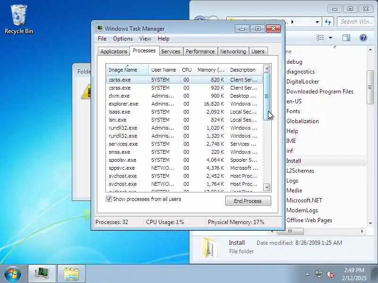Open the Help menu in Task Manager
378x283 pixels.
(x=163, y=39)
